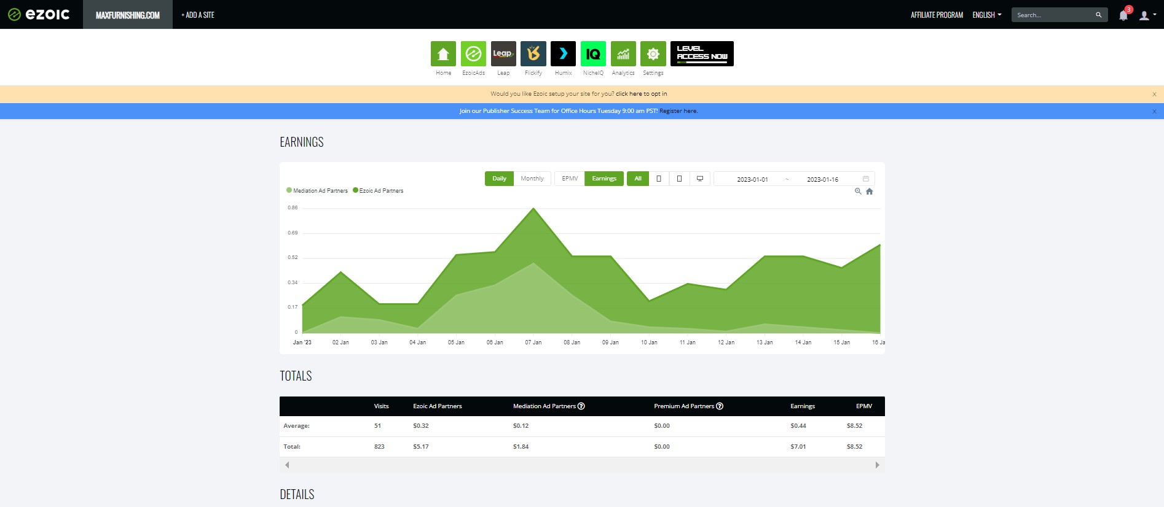
Task: Click the 'click here to opt in' link
Action: point(641,94)
